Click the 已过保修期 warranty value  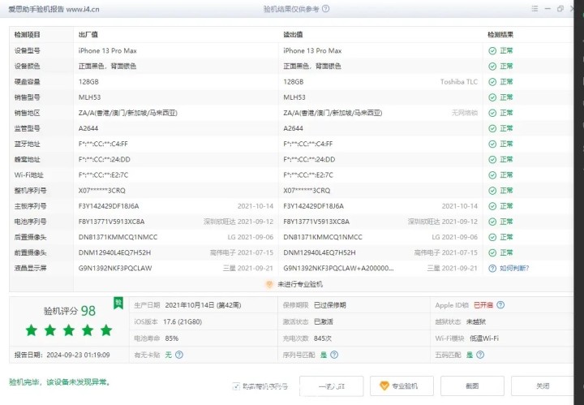point(330,305)
